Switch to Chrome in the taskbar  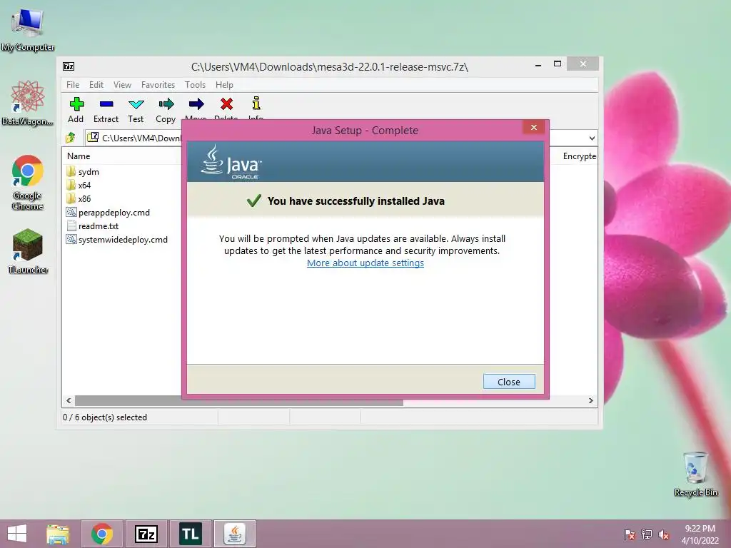102,534
